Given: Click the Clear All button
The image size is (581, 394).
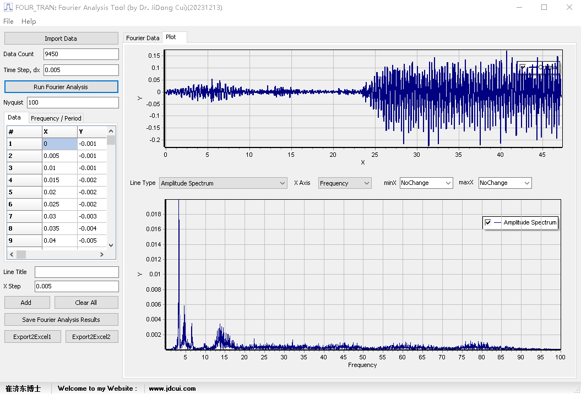Looking at the screenshot, I should pos(86,303).
